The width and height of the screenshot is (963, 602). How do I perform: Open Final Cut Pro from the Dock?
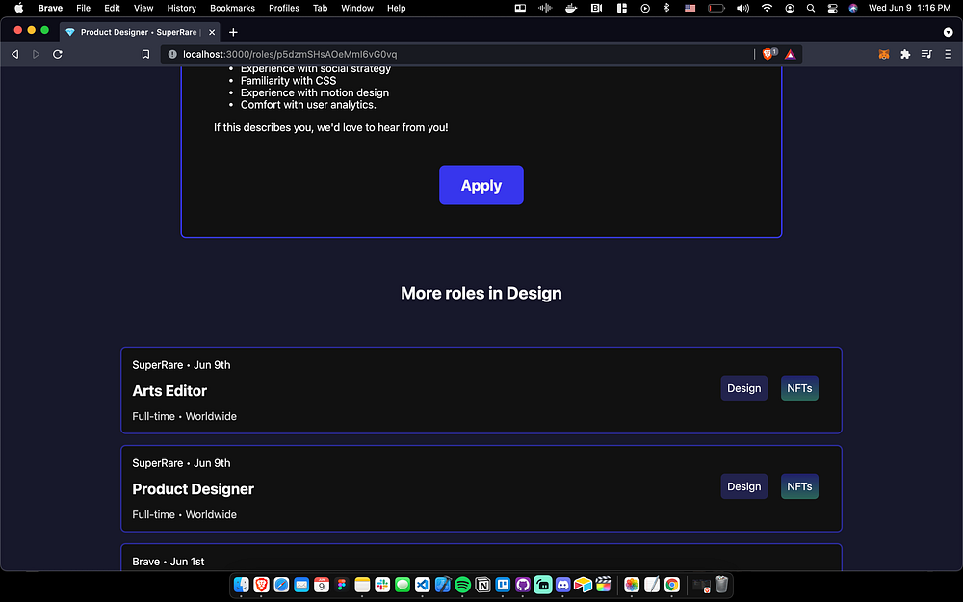(603, 585)
